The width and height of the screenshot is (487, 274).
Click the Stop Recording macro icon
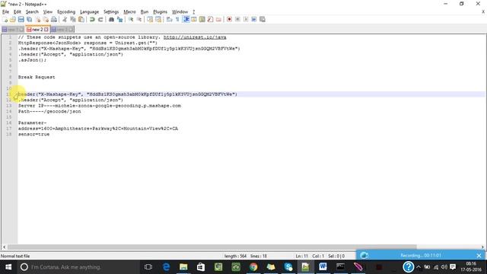237,19
